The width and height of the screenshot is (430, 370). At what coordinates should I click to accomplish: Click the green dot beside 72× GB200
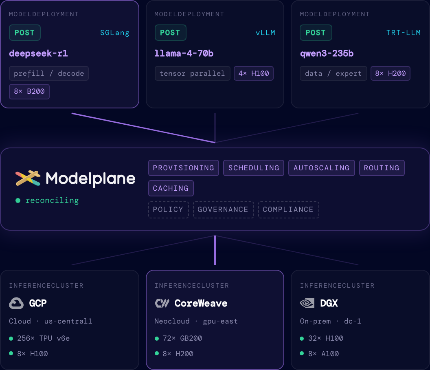(157, 339)
